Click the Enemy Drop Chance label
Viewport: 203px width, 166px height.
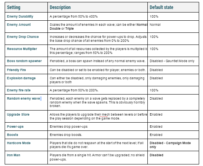tap(23, 37)
